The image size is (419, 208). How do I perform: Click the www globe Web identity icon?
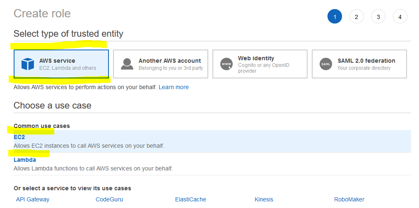point(226,64)
